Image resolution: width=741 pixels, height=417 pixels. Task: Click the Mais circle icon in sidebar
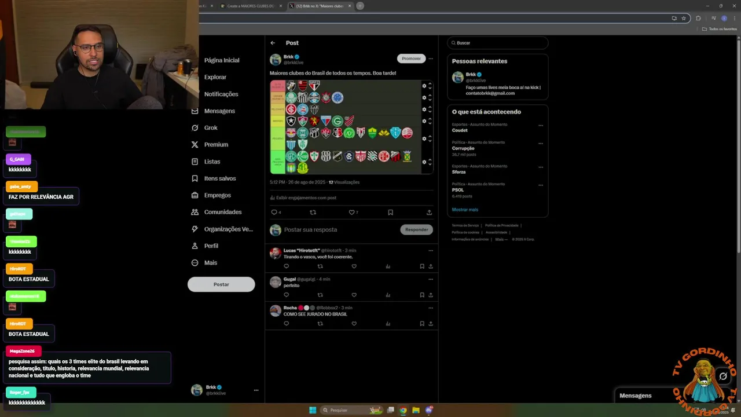(195, 262)
